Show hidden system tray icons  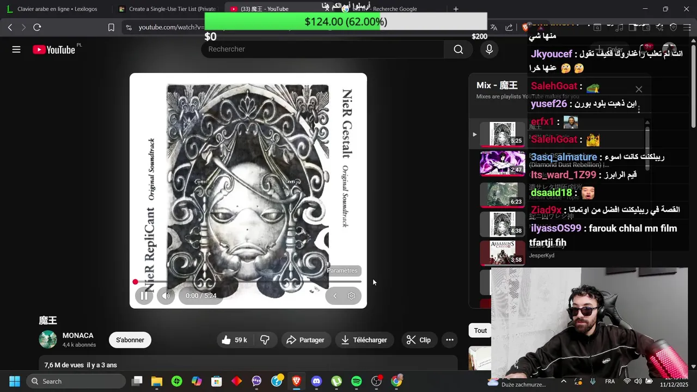point(564,381)
